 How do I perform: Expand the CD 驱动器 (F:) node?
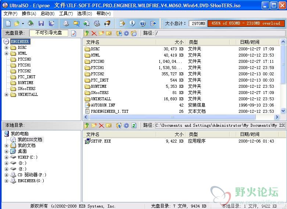[6, 175]
